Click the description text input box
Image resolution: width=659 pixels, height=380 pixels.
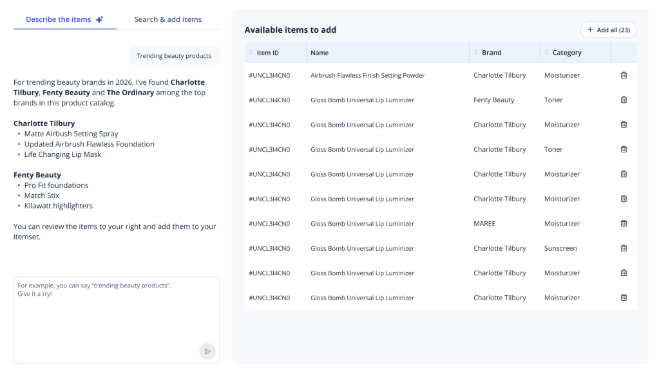pyautogui.click(x=117, y=320)
